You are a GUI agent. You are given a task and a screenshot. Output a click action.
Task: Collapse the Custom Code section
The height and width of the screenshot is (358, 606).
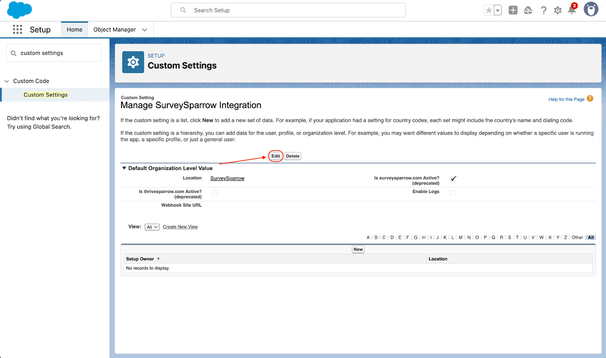coord(7,81)
